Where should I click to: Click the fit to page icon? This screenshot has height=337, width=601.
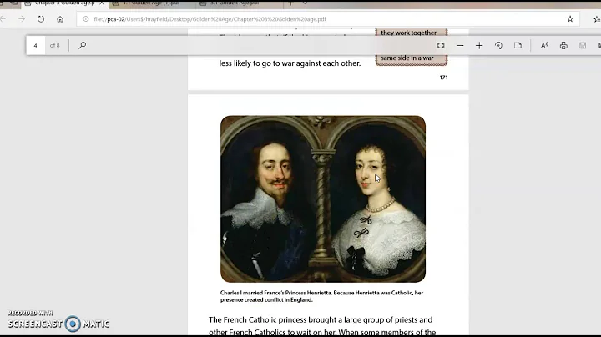[x=441, y=46]
